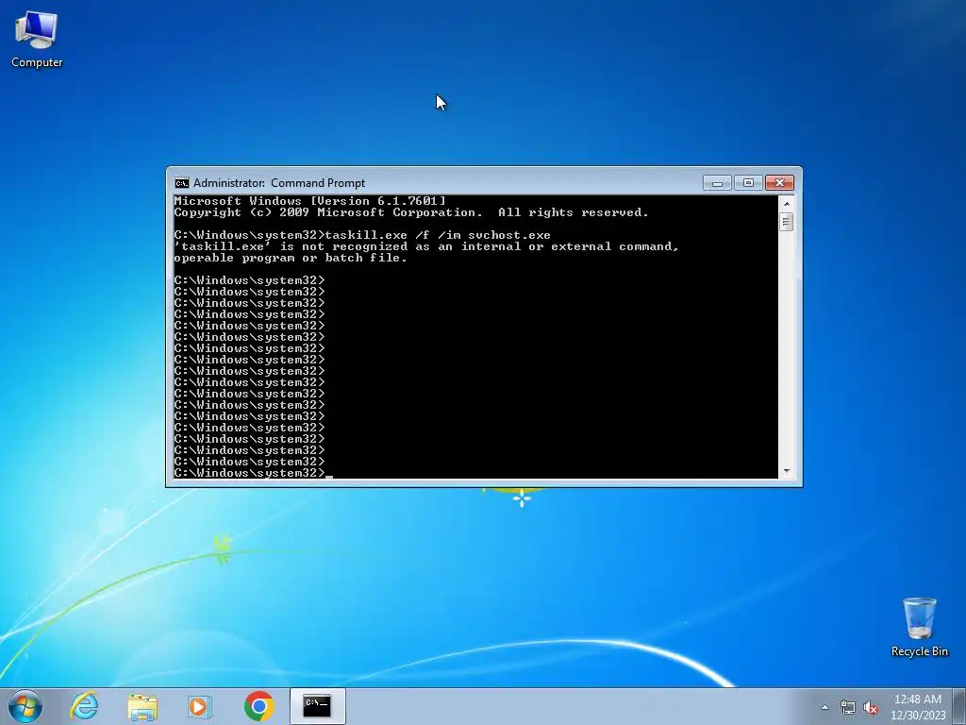The height and width of the screenshot is (725, 966).
Task: Click the 'taskill.exe /f /im svchost.exe' command text
Action: (x=438, y=235)
